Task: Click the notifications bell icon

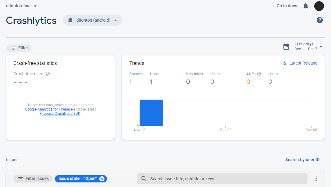Action: coord(306,6)
